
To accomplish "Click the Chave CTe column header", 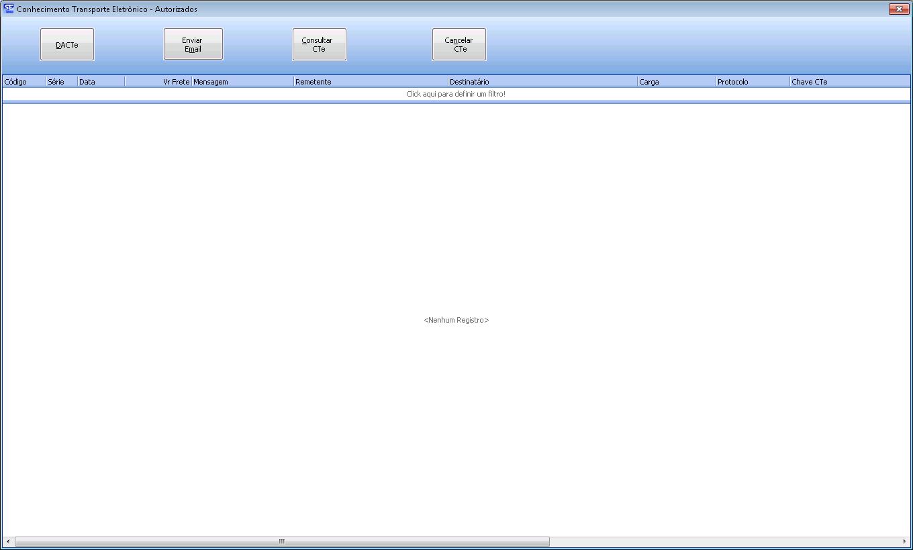I will tap(849, 82).
